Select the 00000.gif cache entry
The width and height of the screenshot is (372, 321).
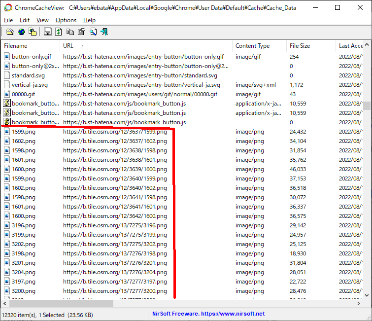(x=24, y=94)
